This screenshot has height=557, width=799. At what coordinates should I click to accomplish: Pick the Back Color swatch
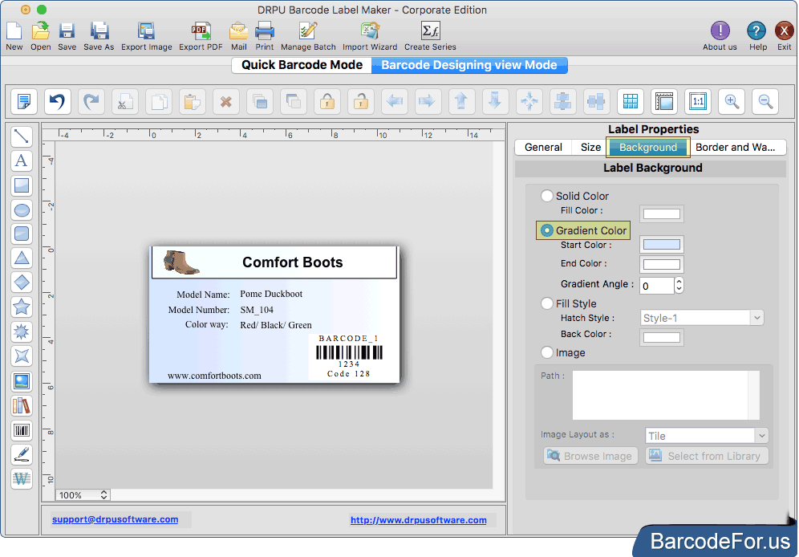point(661,337)
